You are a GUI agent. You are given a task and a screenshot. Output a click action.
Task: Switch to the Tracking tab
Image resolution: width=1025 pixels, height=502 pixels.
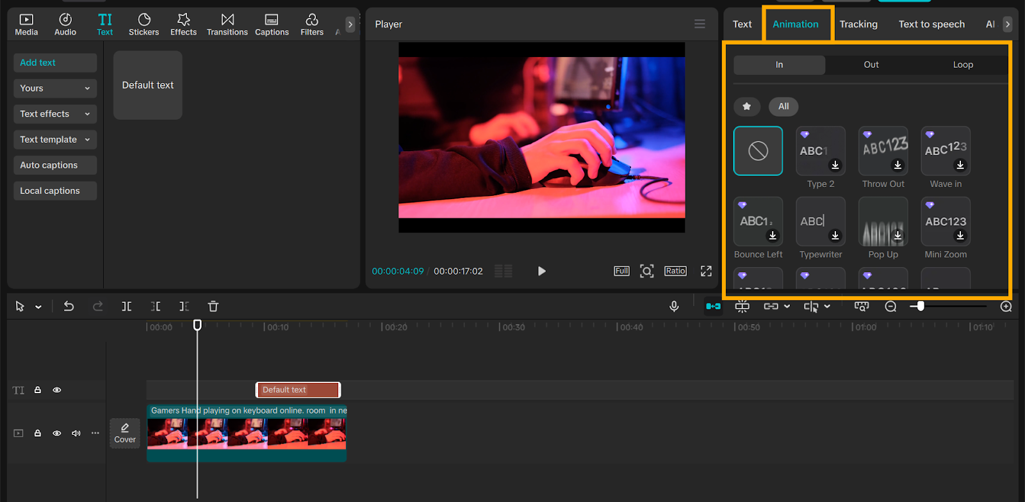858,24
